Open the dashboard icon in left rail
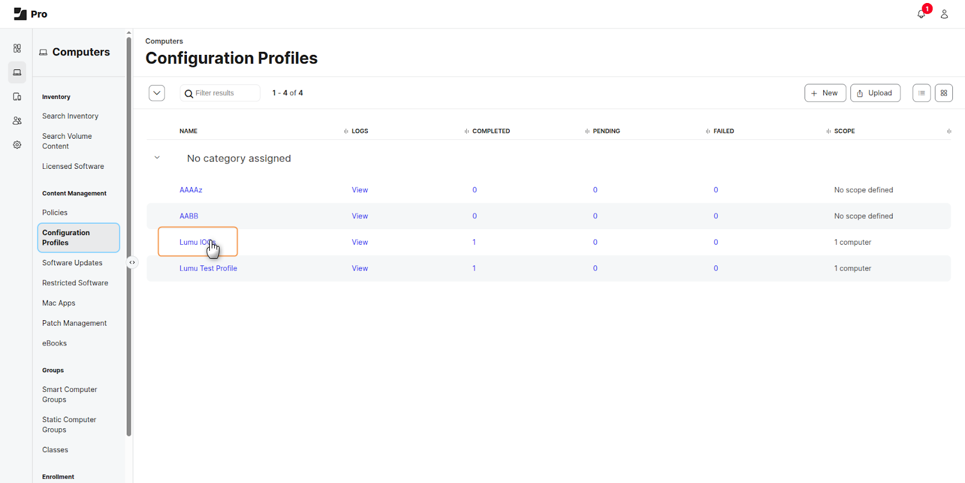 pos(17,48)
